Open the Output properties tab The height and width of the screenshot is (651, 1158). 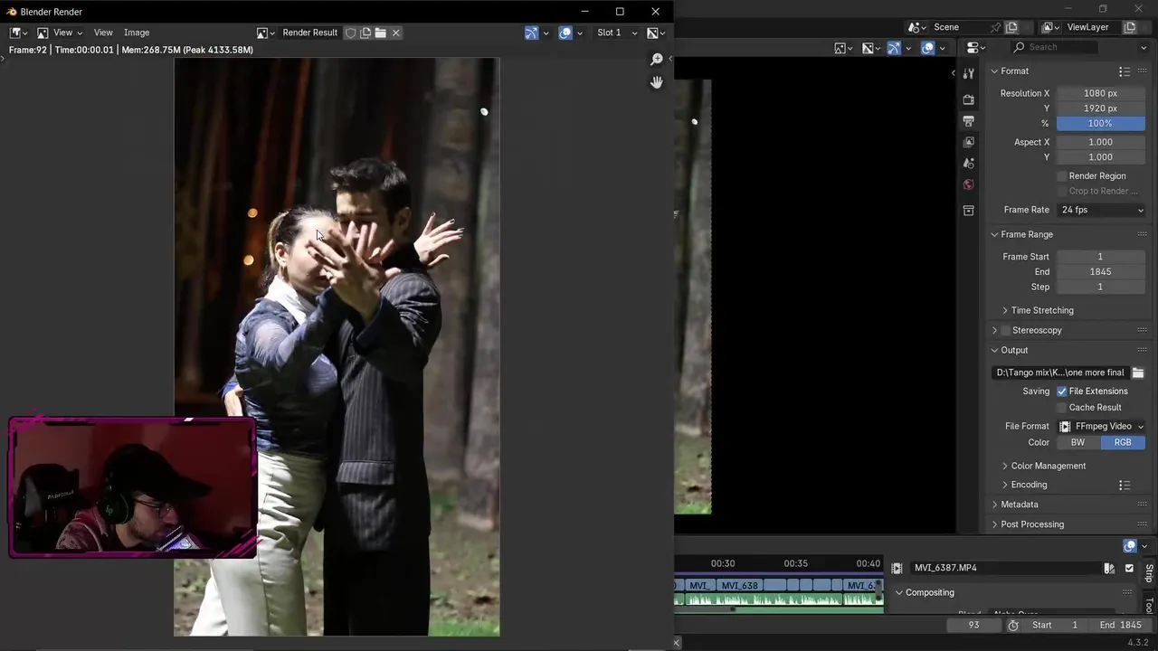click(x=969, y=121)
